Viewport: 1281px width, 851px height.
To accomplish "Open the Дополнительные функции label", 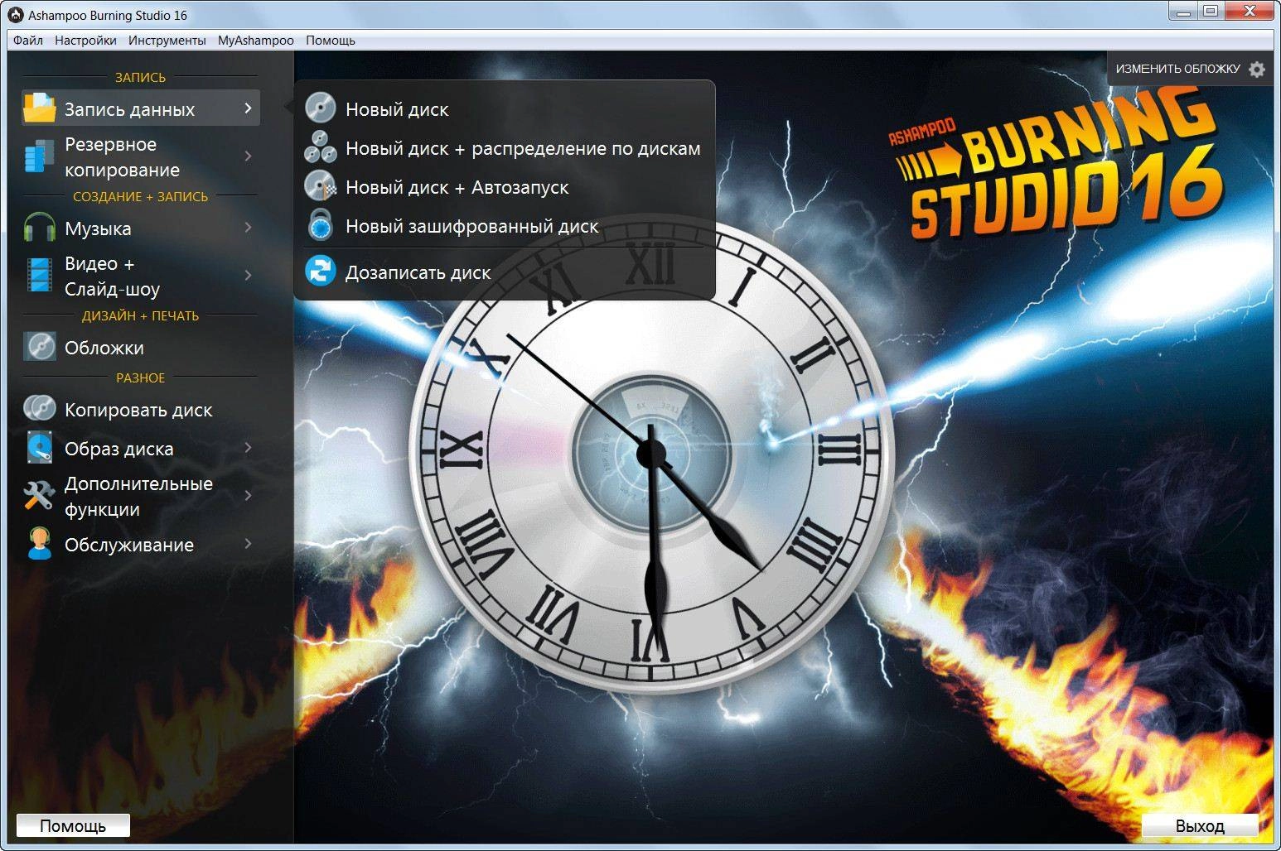I will click(138, 496).
